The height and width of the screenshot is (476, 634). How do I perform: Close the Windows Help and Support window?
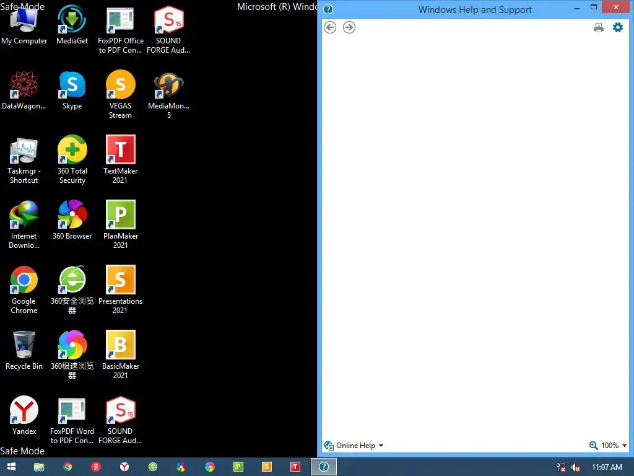click(x=616, y=7)
